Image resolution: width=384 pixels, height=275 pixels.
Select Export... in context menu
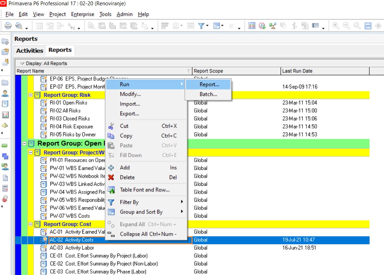[146, 114]
